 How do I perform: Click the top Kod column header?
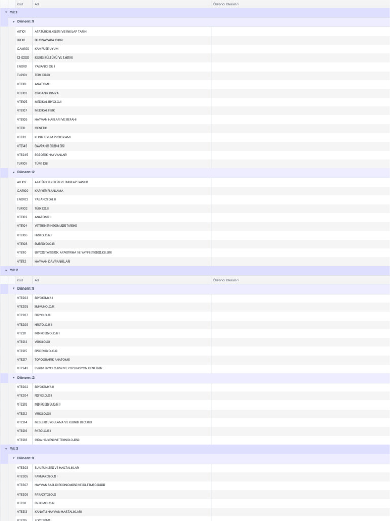tap(23, 4)
